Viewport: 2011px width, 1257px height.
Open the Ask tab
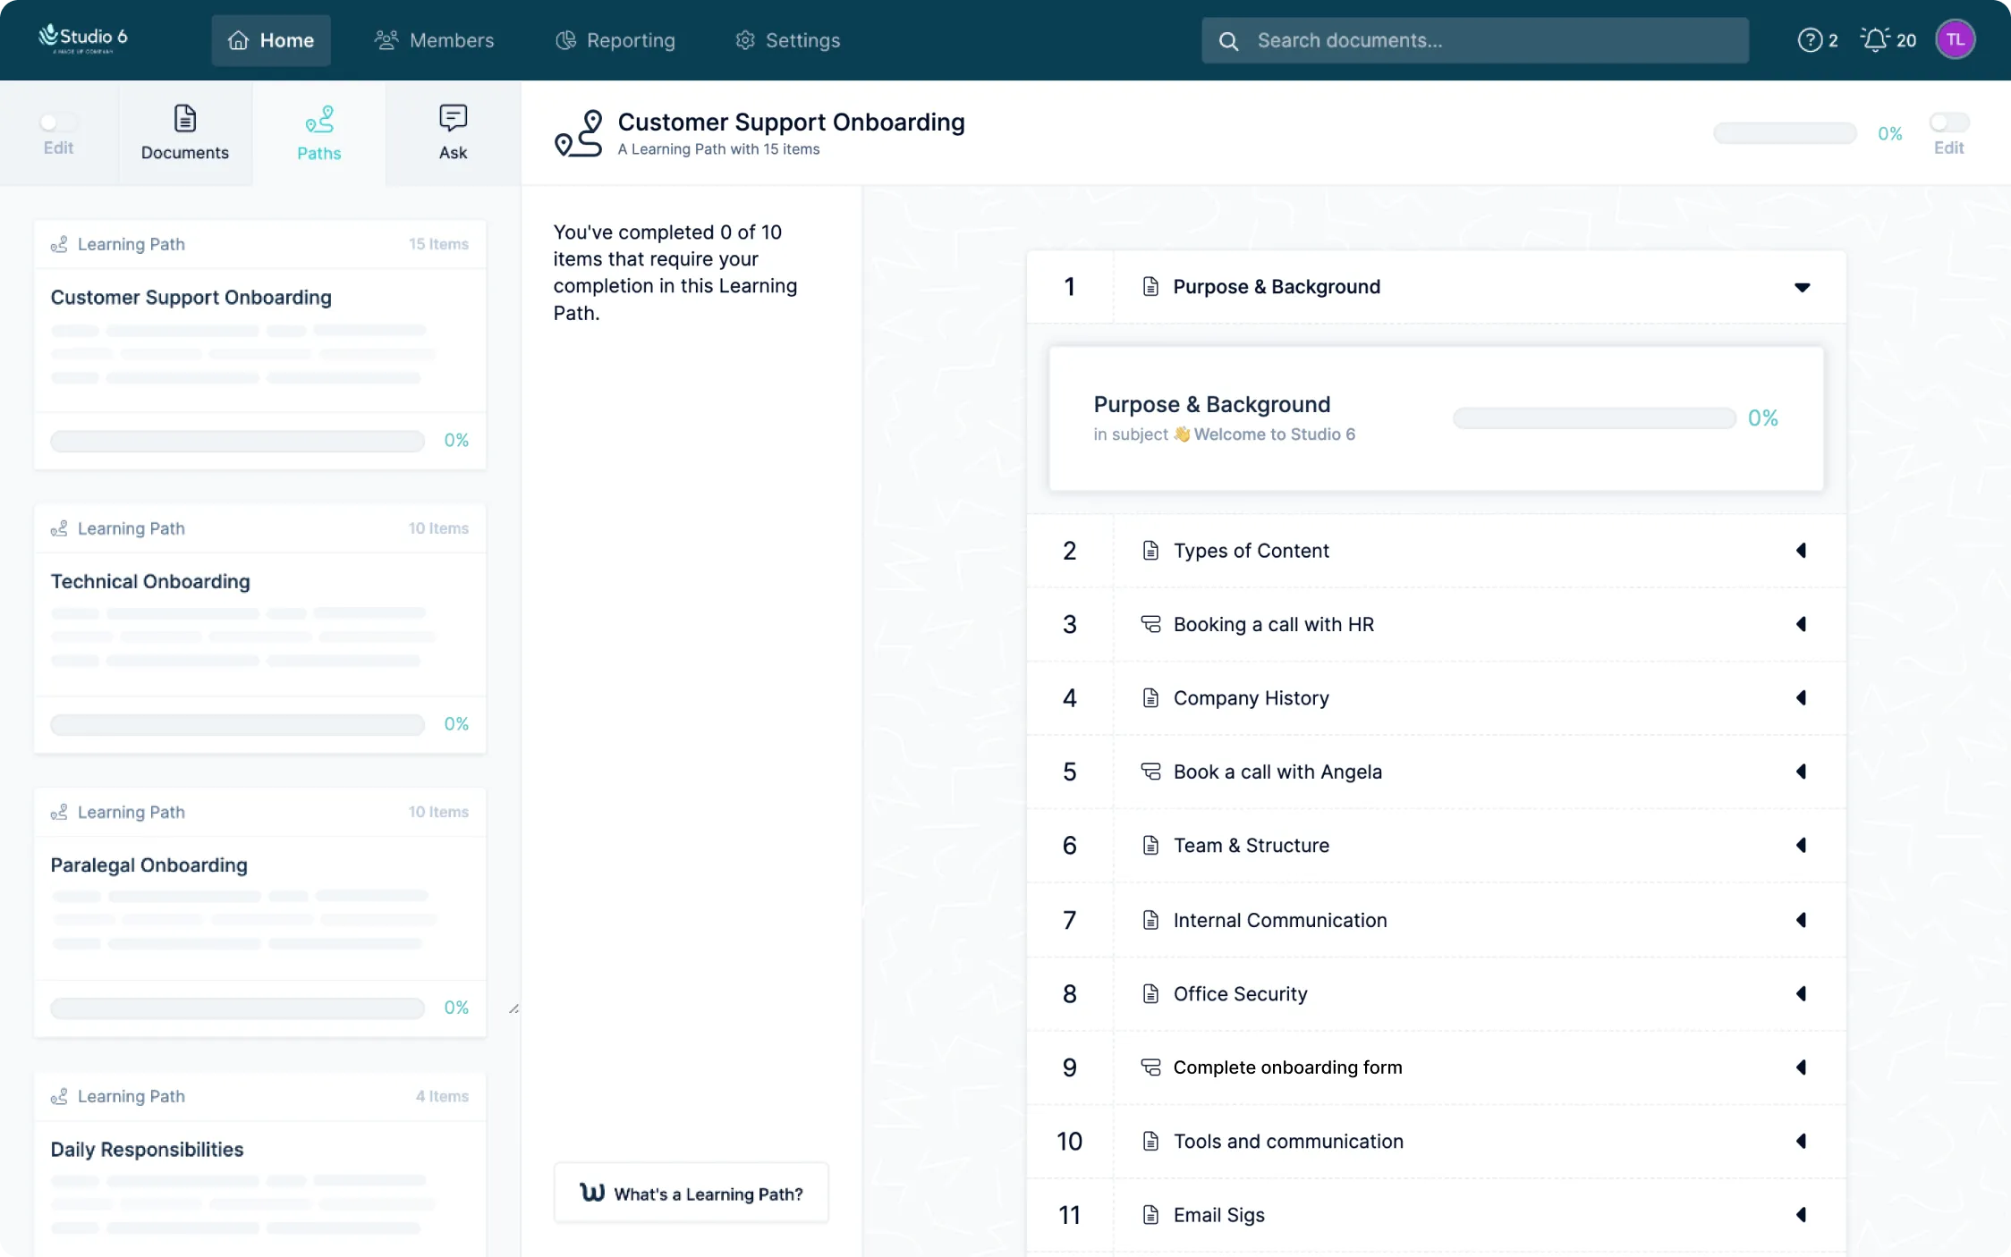pos(454,133)
